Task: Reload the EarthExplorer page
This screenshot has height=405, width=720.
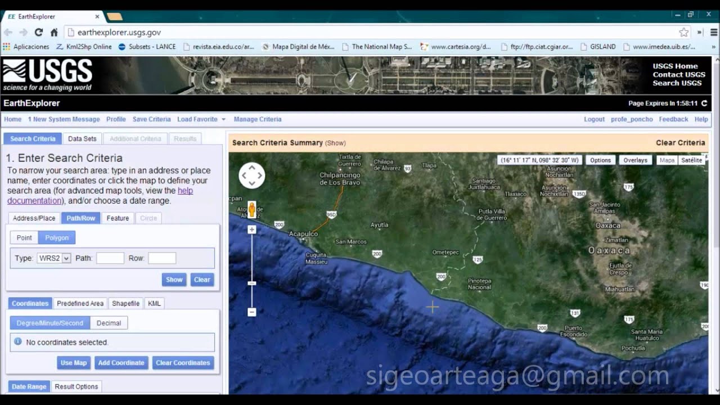Action: [39, 33]
